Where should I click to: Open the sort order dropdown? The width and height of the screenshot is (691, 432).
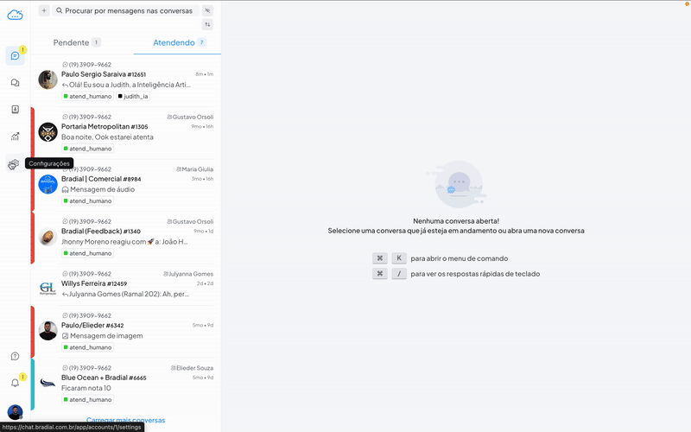tap(207, 25)
